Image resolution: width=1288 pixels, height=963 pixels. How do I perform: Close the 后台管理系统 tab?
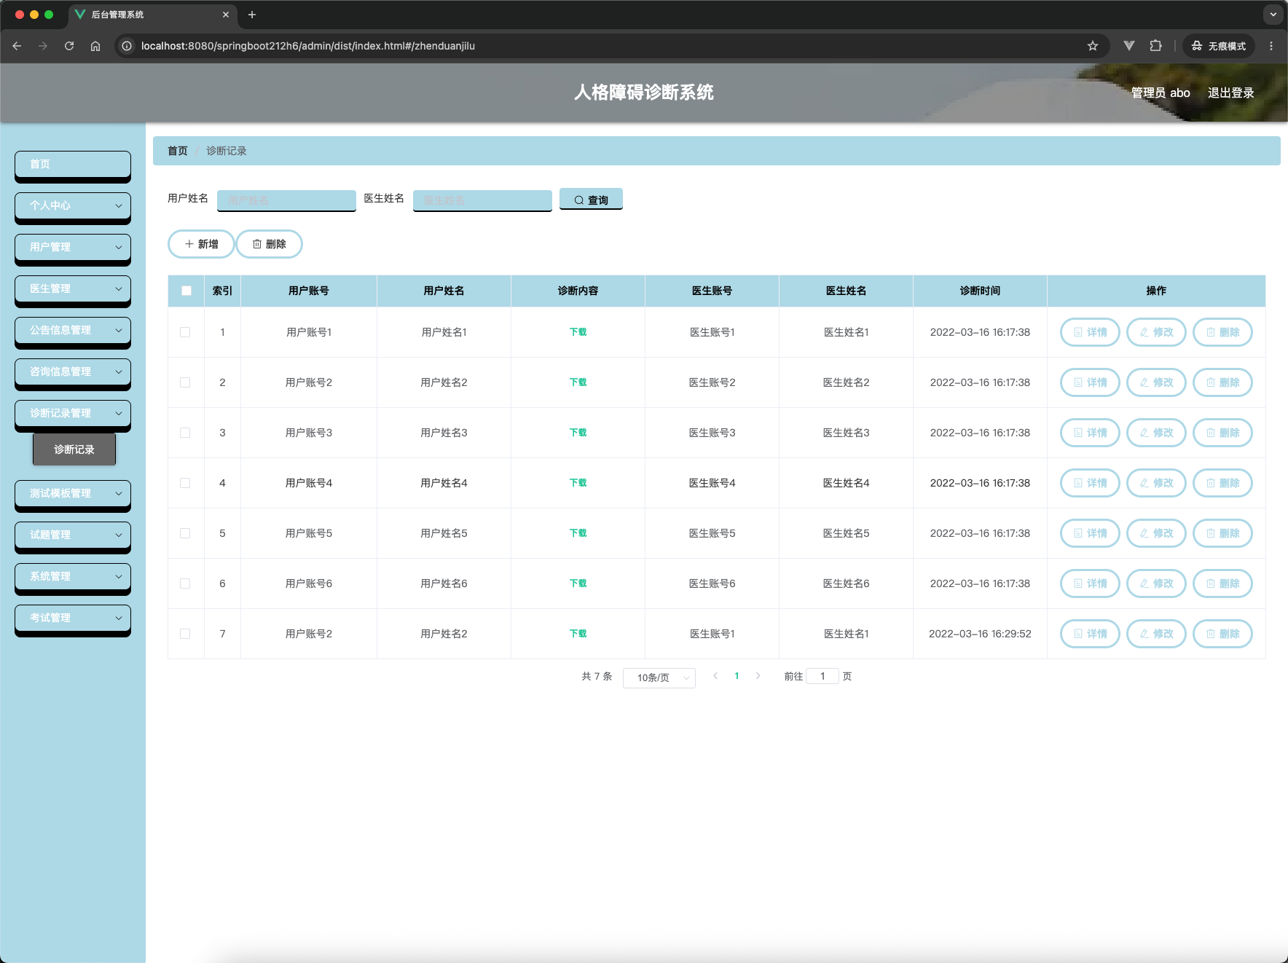226,15
